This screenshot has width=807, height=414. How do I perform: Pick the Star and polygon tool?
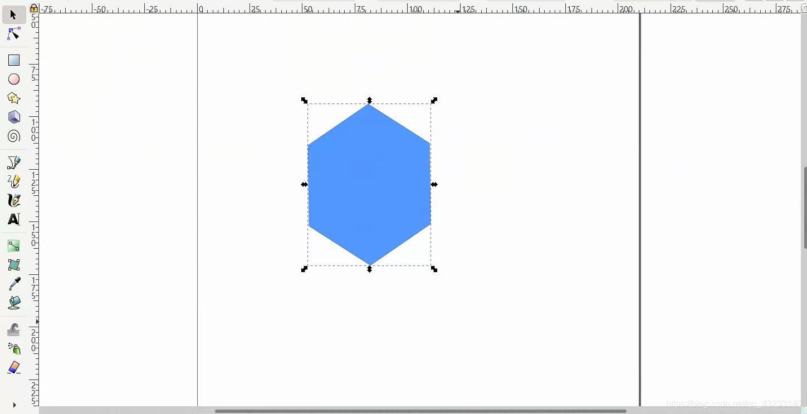tap(13, 98)
